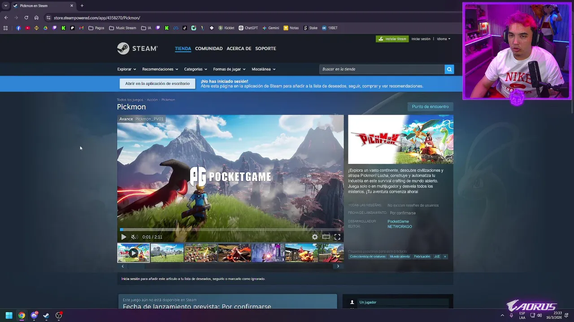
Task: Click the browser home icon
Action: point(36,17)
